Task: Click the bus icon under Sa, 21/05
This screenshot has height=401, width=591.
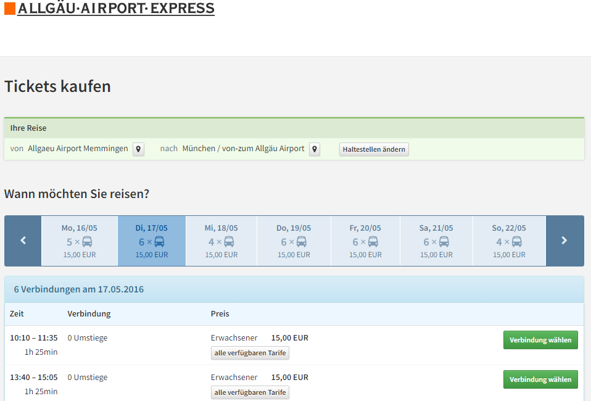Action: tap(444, 242)
